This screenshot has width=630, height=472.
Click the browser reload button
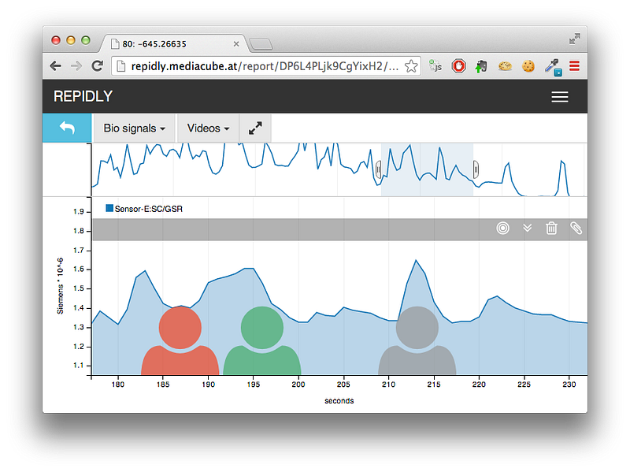click(97, 66)
